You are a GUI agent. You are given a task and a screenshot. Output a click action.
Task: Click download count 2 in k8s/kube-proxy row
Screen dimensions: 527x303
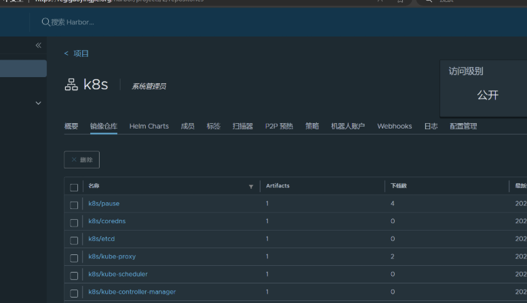coord(392,256)
